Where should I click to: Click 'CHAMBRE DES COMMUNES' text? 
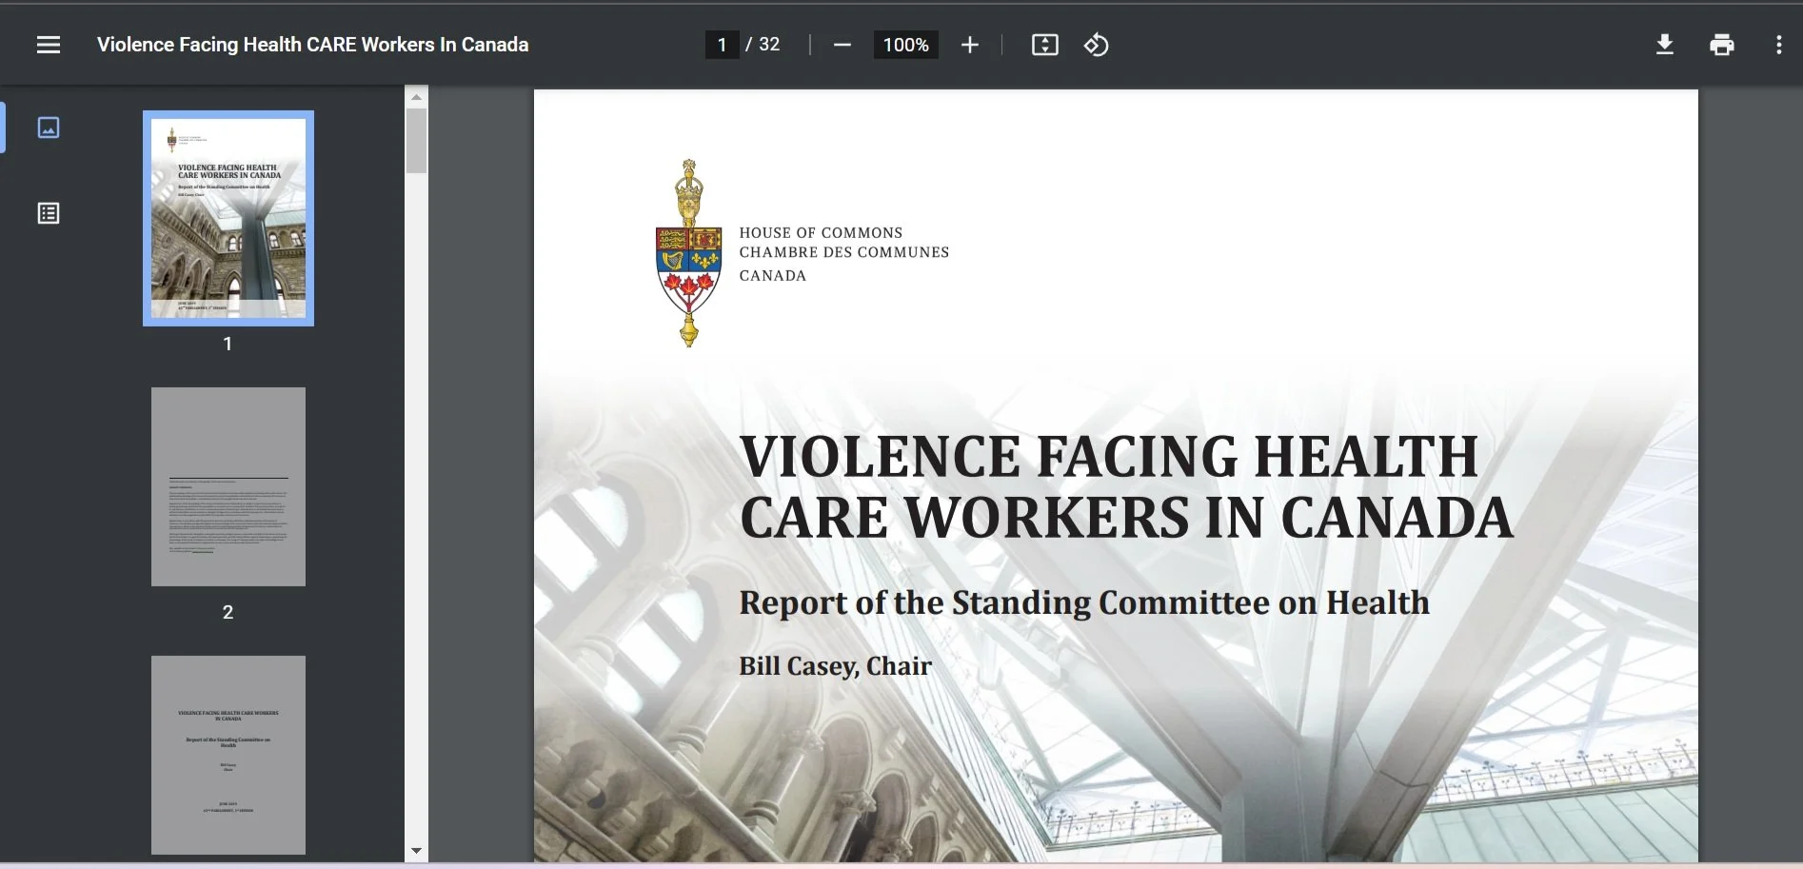tap(844, 252)
